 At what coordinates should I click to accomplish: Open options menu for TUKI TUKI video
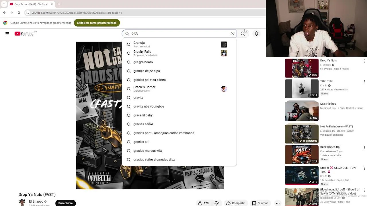(364, 82)
